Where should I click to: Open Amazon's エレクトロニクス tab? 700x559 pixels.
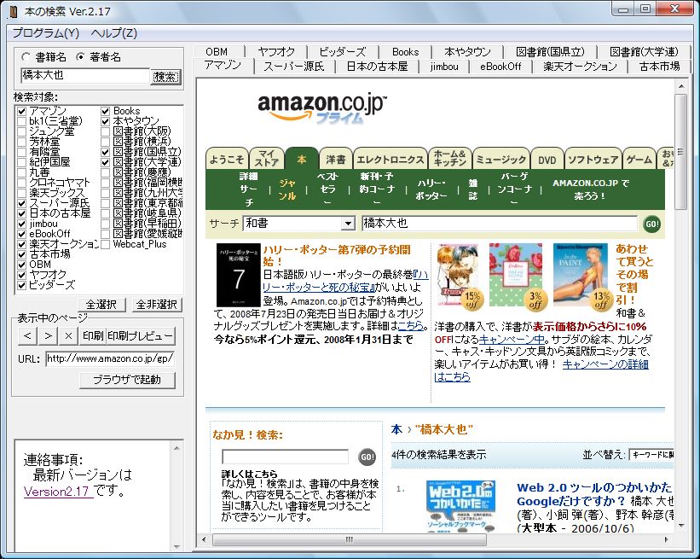[390, 160]
